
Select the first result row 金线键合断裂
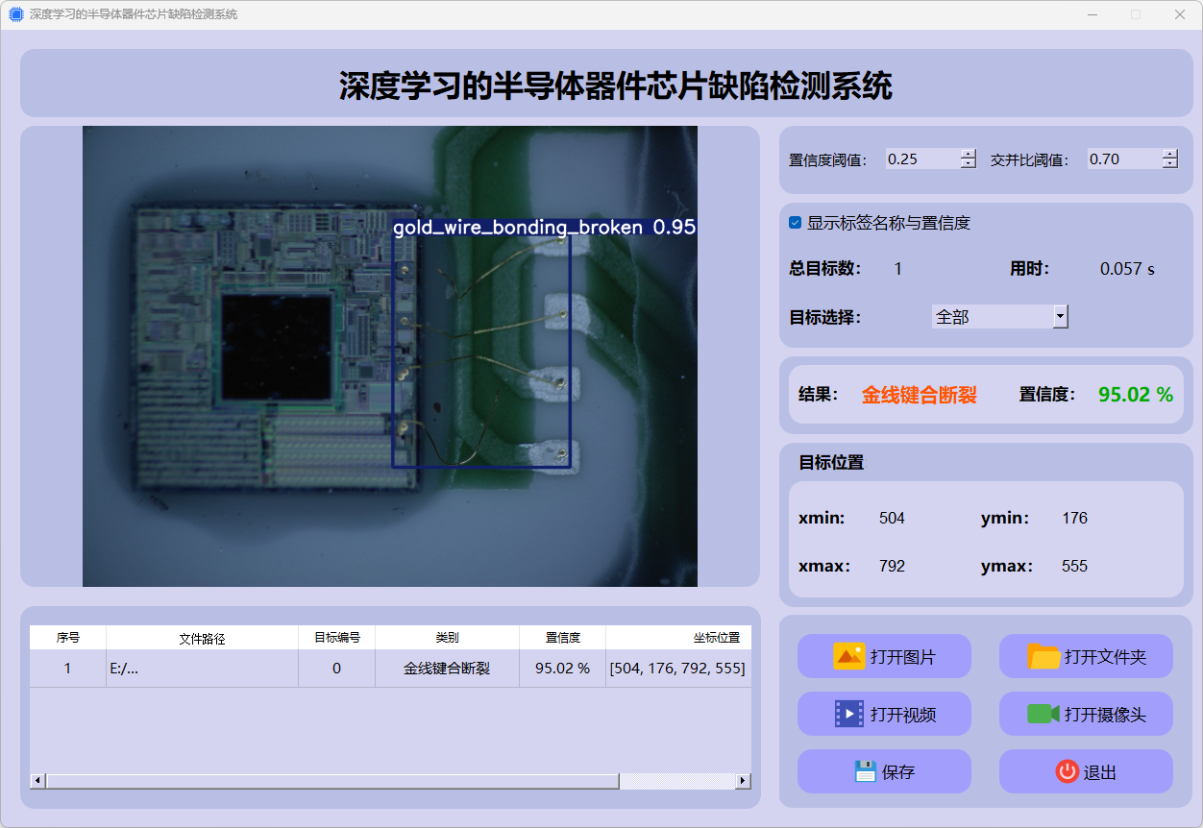(446, 669)
